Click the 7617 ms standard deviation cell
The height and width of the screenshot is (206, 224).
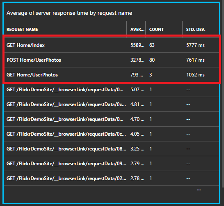(x=195, y=60)
